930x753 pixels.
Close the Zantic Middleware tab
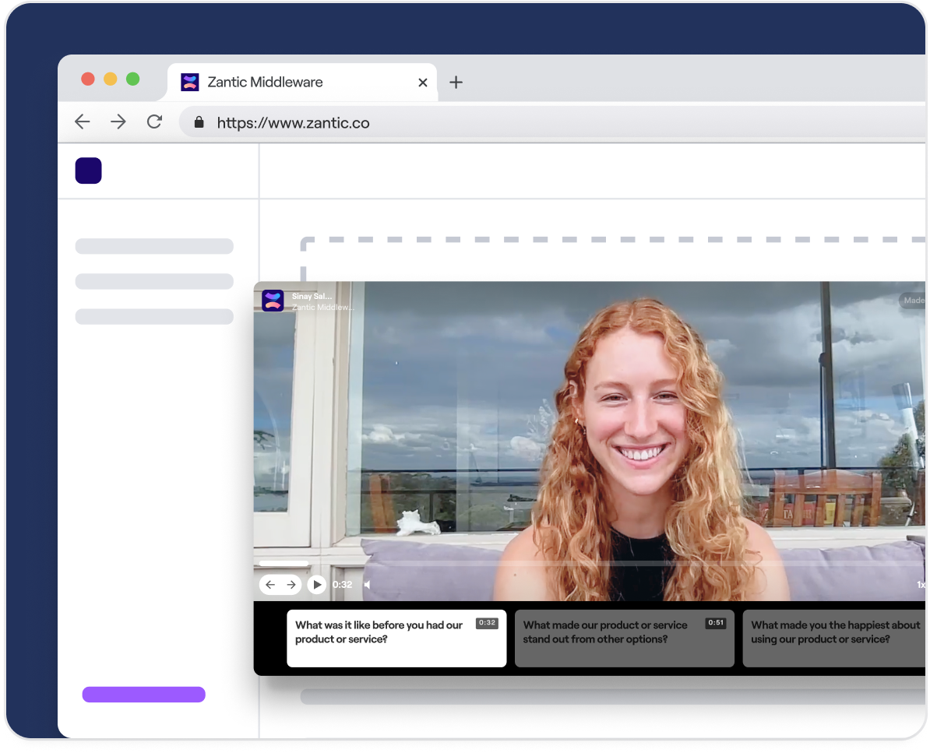422,82
